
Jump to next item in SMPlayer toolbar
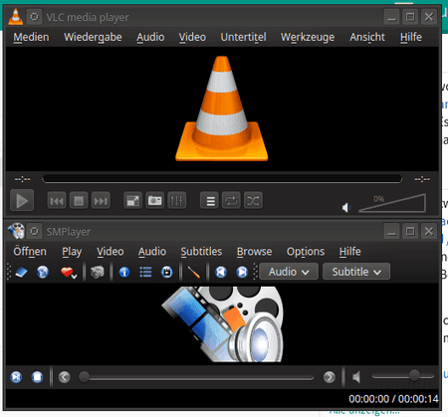pyautogui.click(x=242, y=273)
